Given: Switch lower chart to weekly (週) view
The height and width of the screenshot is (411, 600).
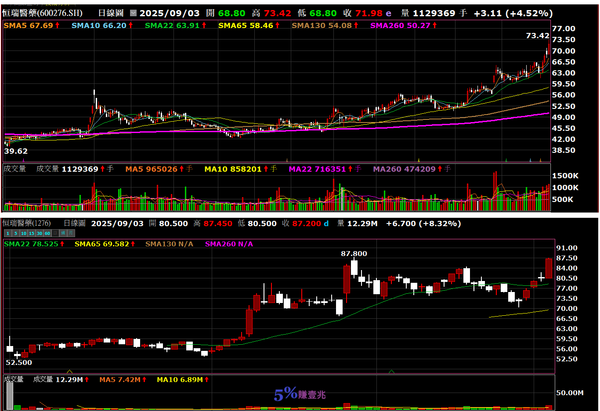Looking at the screenshot, I should tap(63, 233).
